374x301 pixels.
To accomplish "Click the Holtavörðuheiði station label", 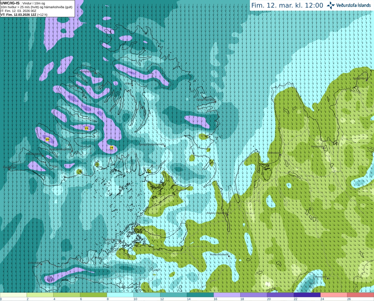I will pos(219,255).
